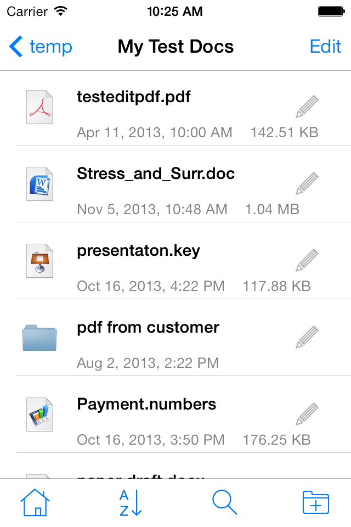
Task: Open the A-Z sort options icon
Action: [x=131, y=503]
